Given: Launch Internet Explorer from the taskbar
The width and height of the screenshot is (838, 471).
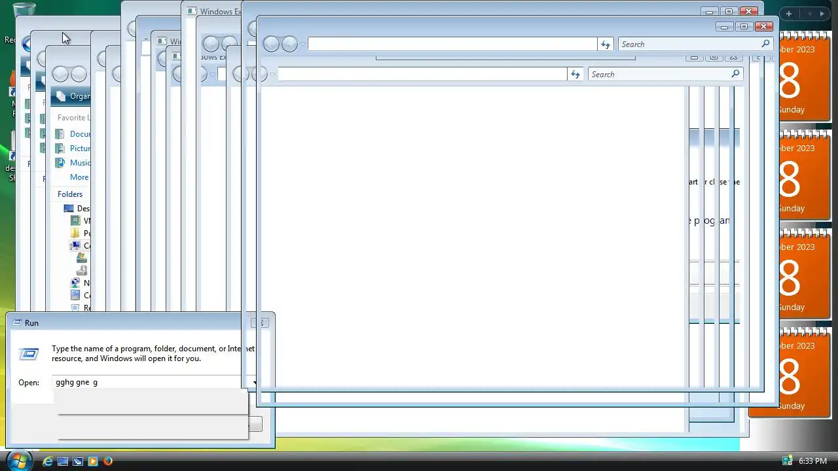Looking at the screenshot, I should 48,461.
